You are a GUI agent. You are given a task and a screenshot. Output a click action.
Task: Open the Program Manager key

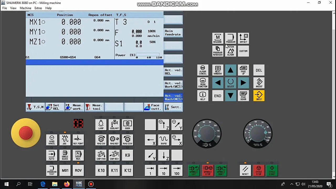pos(218,51)
